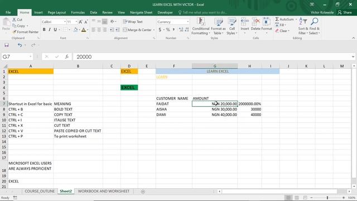Click Merge & Center button
The height and width of the screenshot is (201, 357).
coord(137,30)
